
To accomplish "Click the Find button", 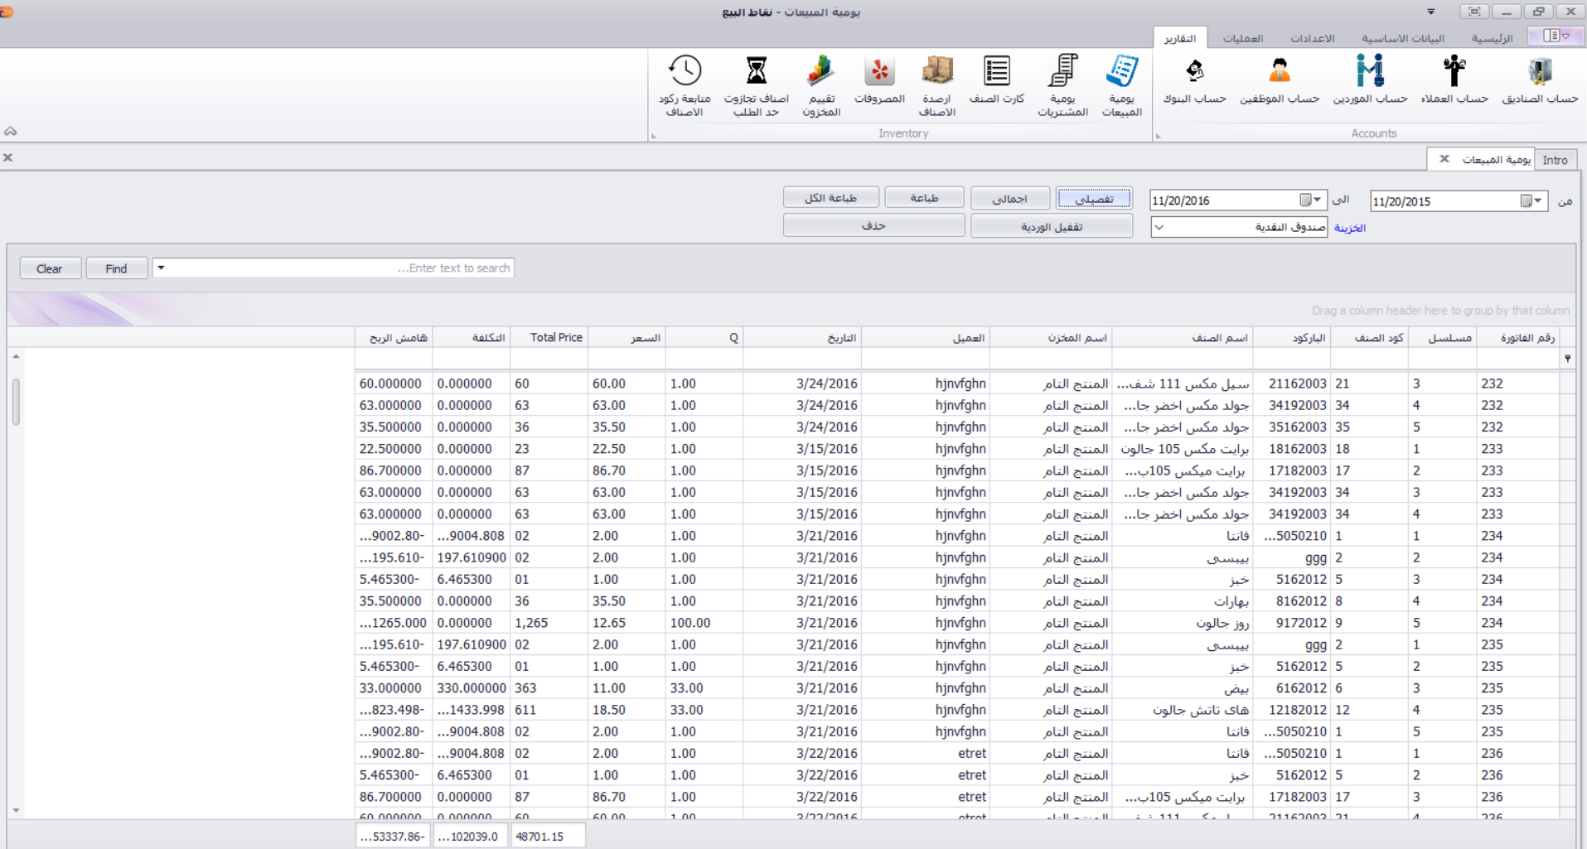I will [x=116, y=268].
